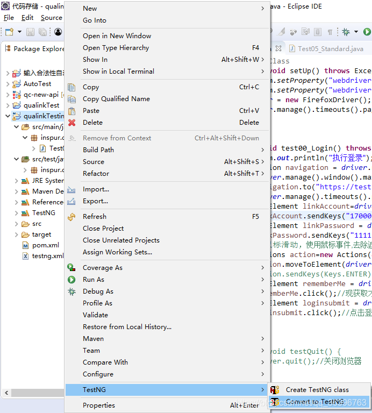Open the New wizard dropdown arrow

coord(19,32)
